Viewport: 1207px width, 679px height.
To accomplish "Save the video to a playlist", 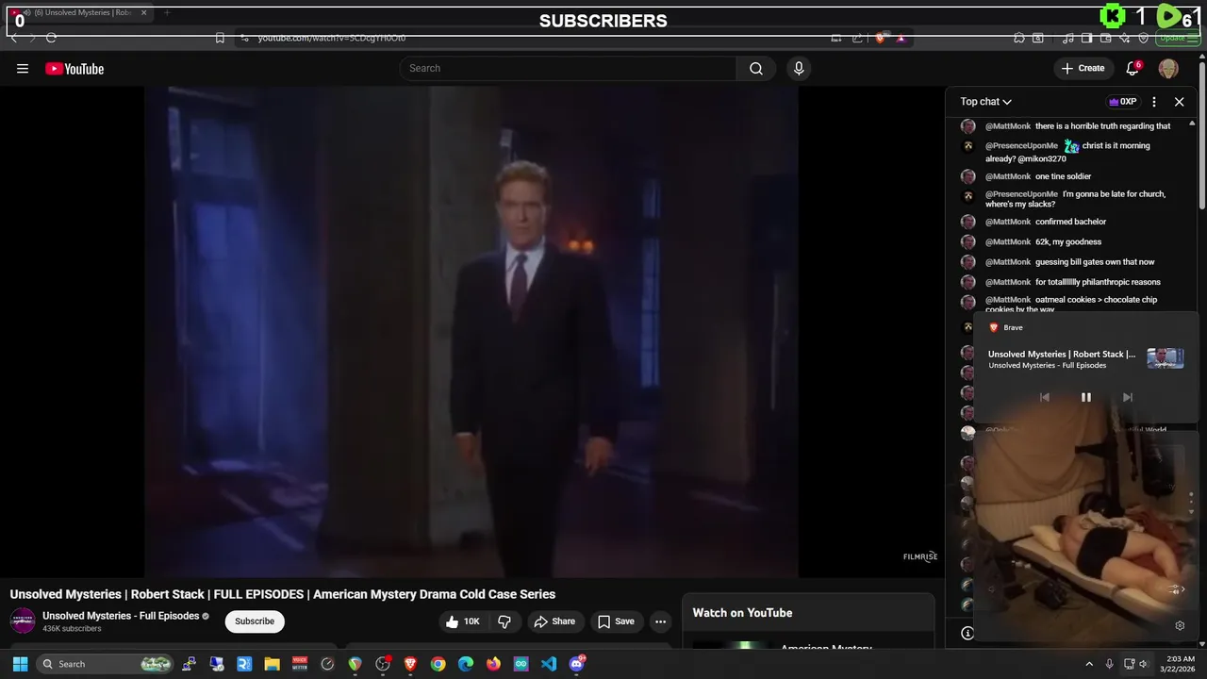I will pyautogui.click(x=616, y=621).
